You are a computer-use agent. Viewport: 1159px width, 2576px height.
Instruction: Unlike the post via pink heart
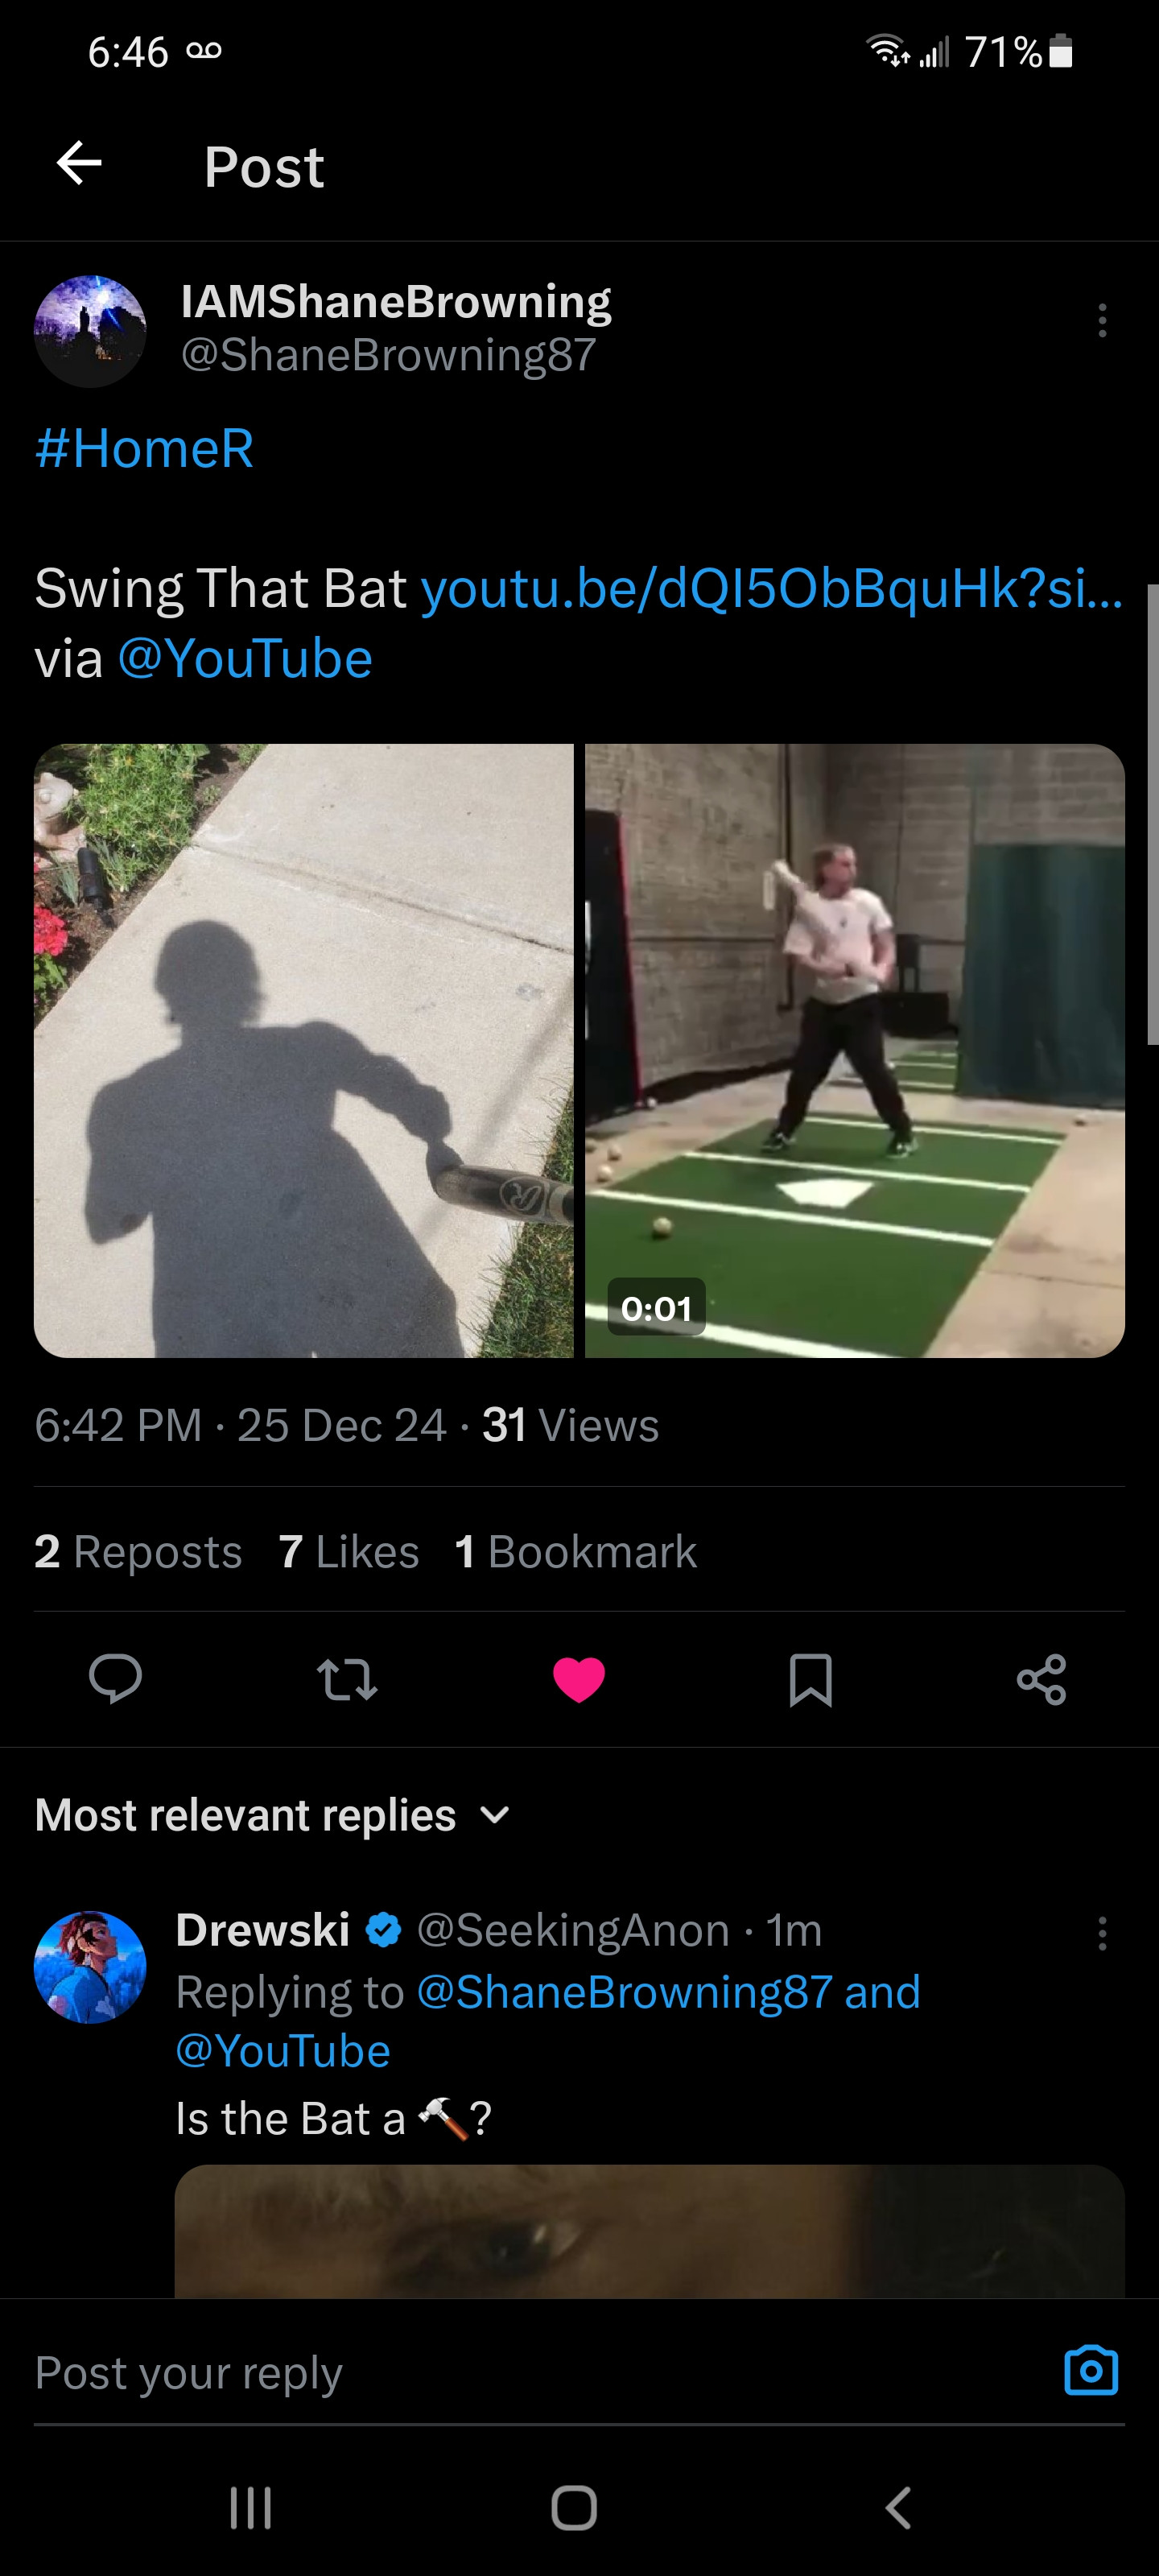pos(579,1679)
